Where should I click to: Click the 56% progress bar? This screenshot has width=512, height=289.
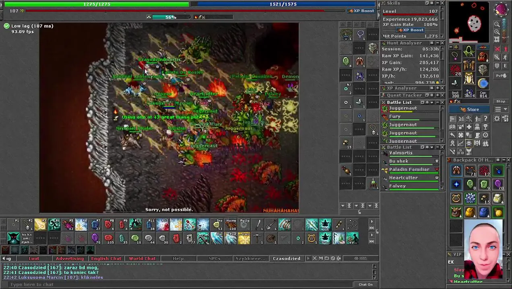point(171,17)
